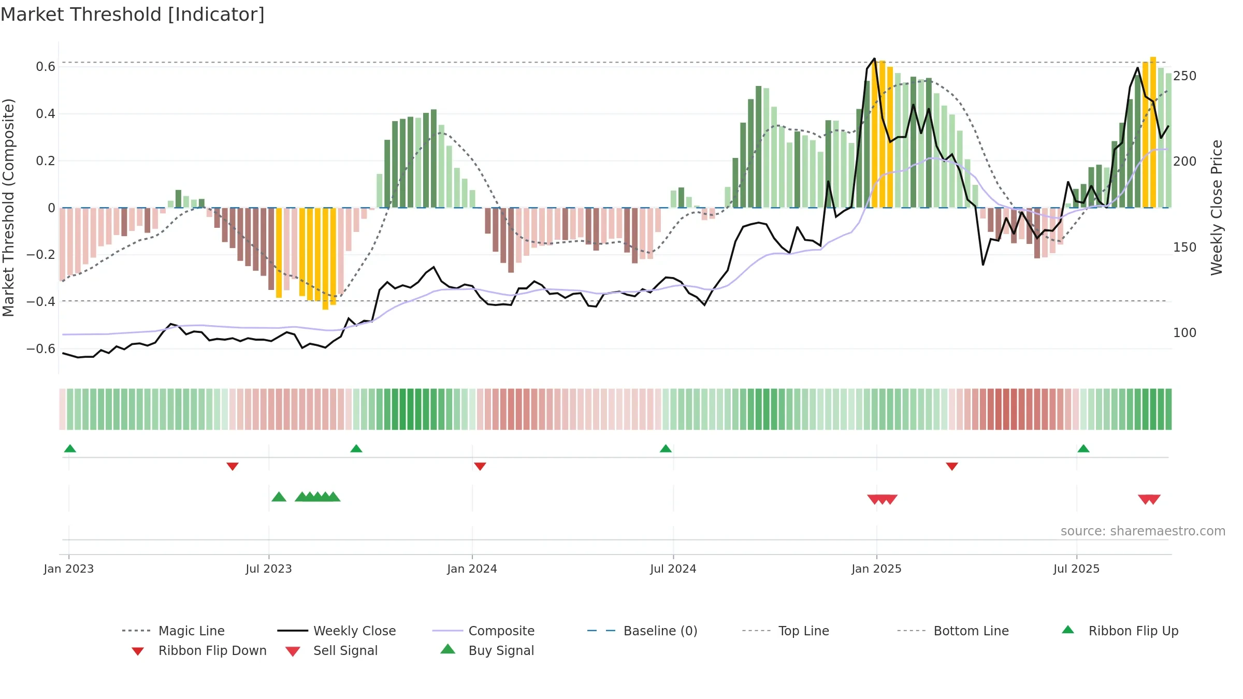This screenshot has height=699, width=1243.
Task: Click the Market Threshold (Composite) axis title
Action: pyautogui.click(x=8, y=208)
